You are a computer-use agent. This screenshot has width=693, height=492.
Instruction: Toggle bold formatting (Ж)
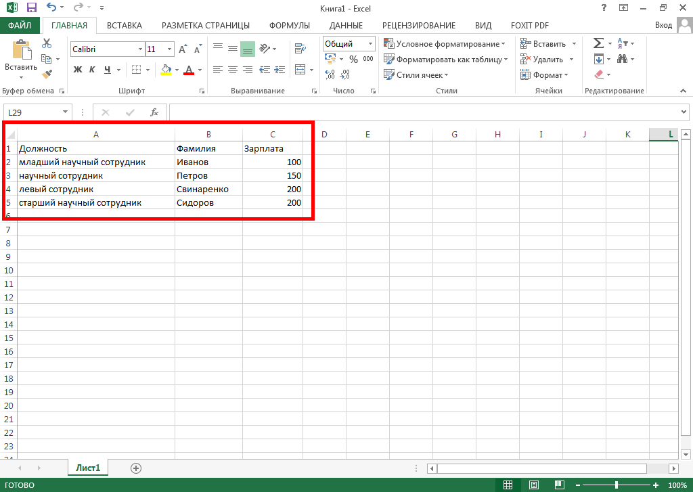pyautogui.click(x=77, y=70)
